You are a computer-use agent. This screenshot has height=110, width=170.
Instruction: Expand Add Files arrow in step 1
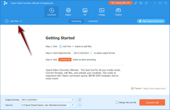pyautogui.click(x=73, y=46)
